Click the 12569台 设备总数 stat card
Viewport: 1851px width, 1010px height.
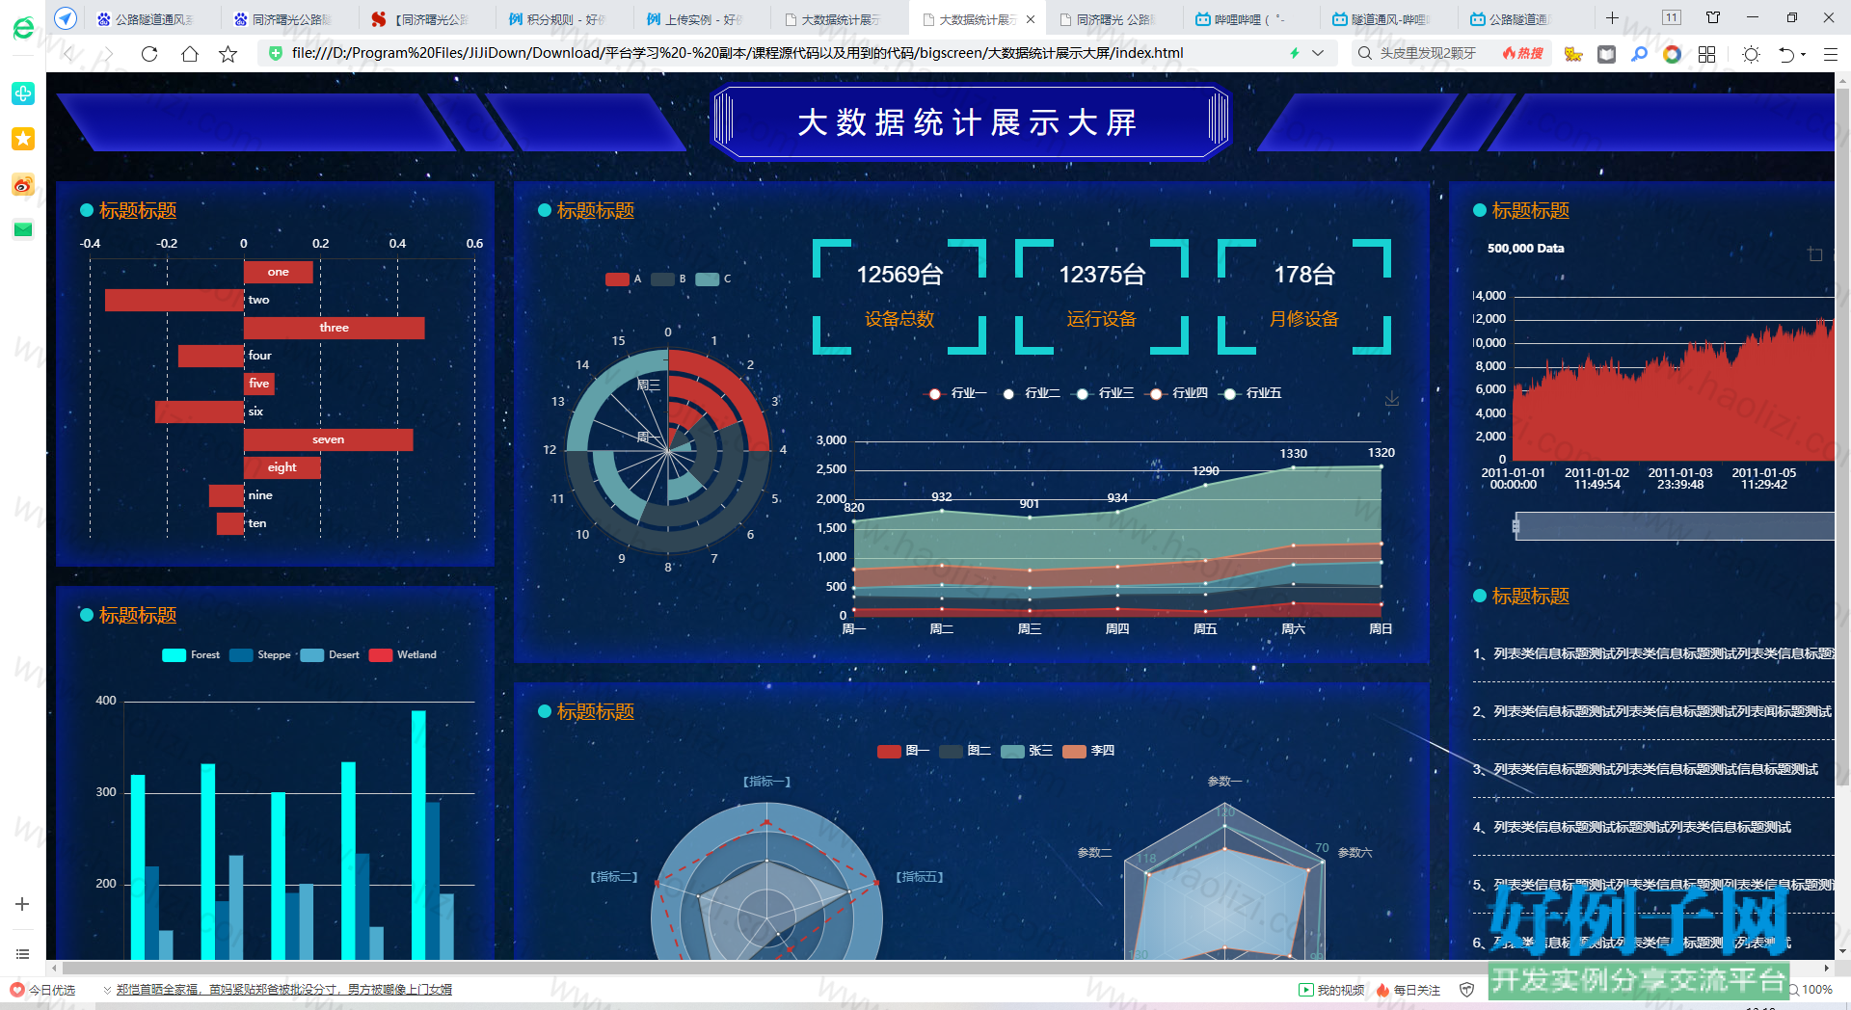(x=899, y=297)
